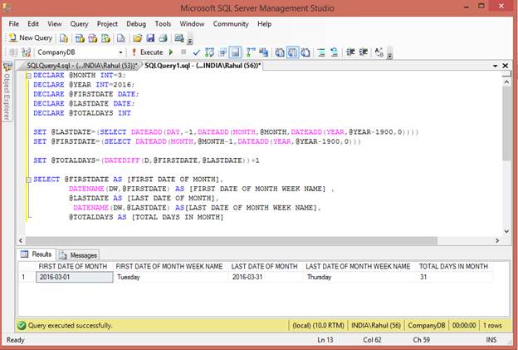518x350 pixels.
Task: Click the LAST DATE OF MONTH WEEK NAME header
Action: click(x=358, y=266)
